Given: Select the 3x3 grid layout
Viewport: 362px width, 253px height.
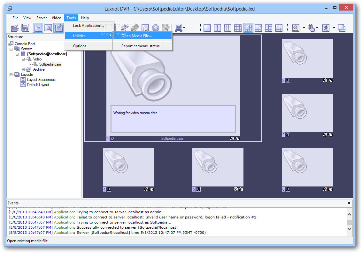Looking at the screenshot, I should [227, 28].
